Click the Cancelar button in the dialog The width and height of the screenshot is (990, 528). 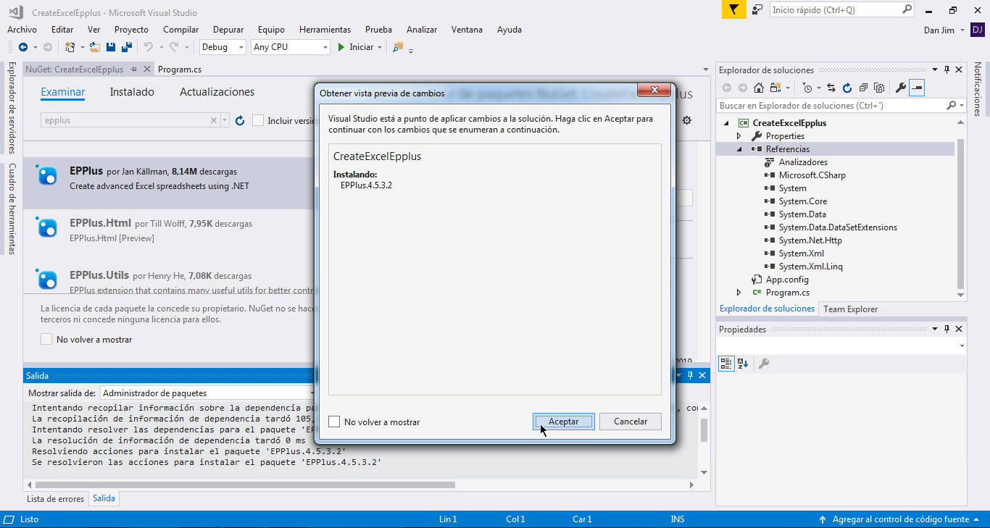pos(630,422)
